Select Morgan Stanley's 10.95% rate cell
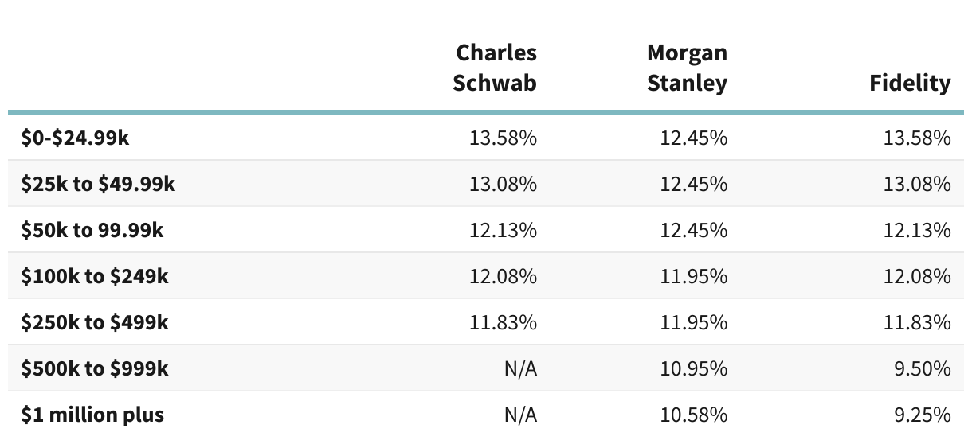Viewport: 972px width, 444px height. point(693,368)
